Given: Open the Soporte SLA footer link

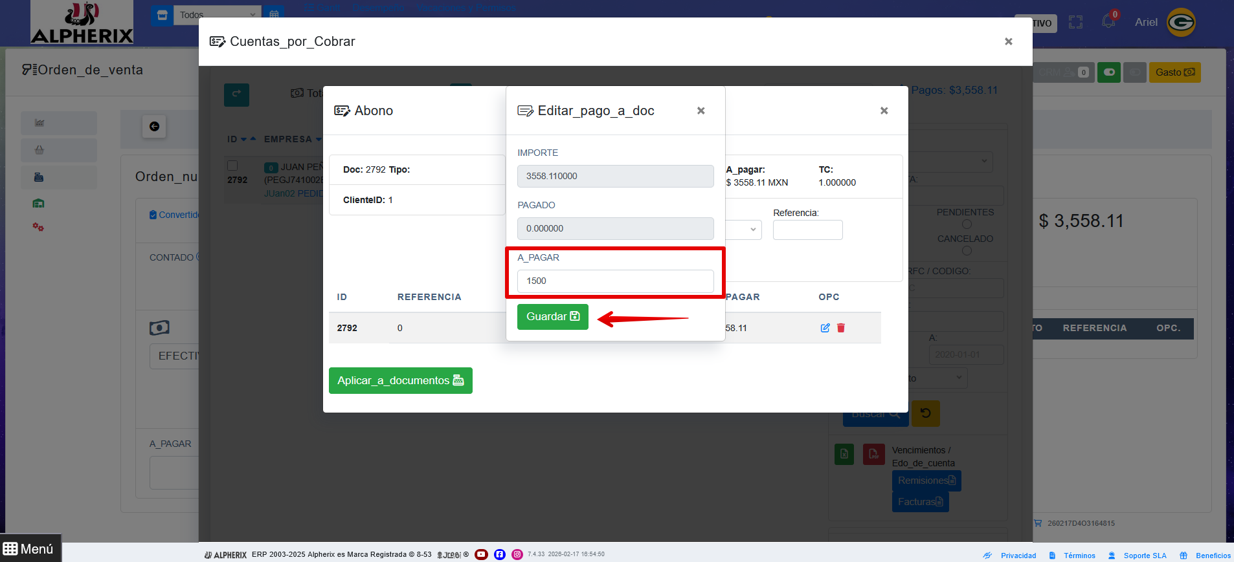Looking at the screenshot, I should point(1144,556).
